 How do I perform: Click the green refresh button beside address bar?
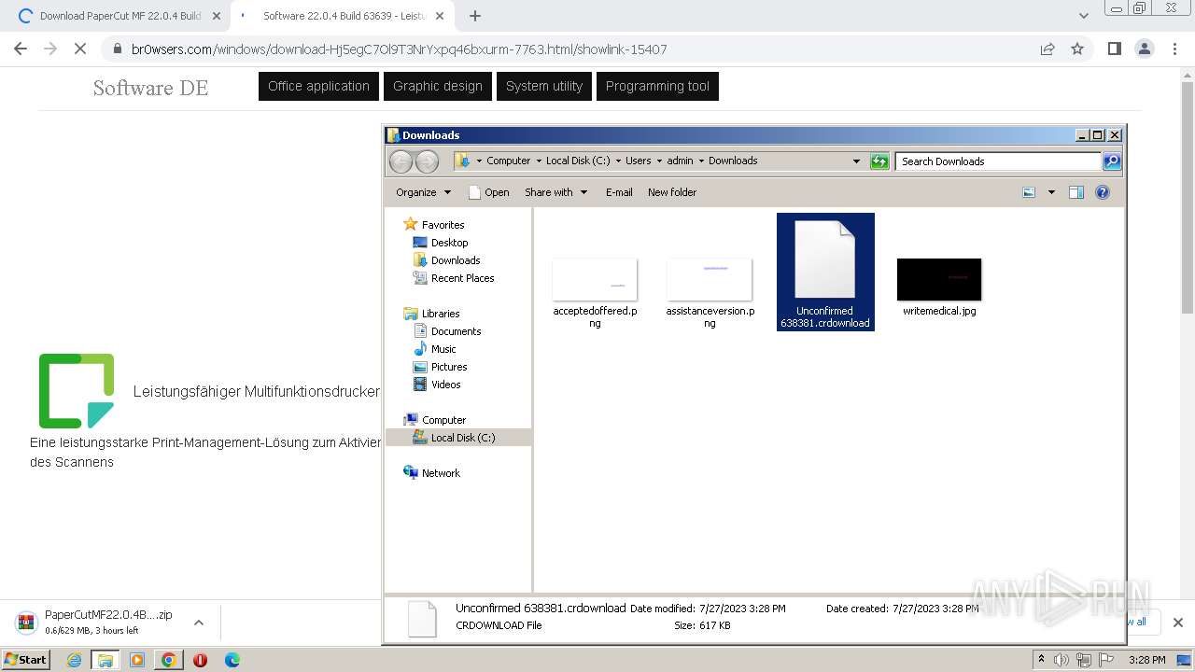click(x=879, y=161)
